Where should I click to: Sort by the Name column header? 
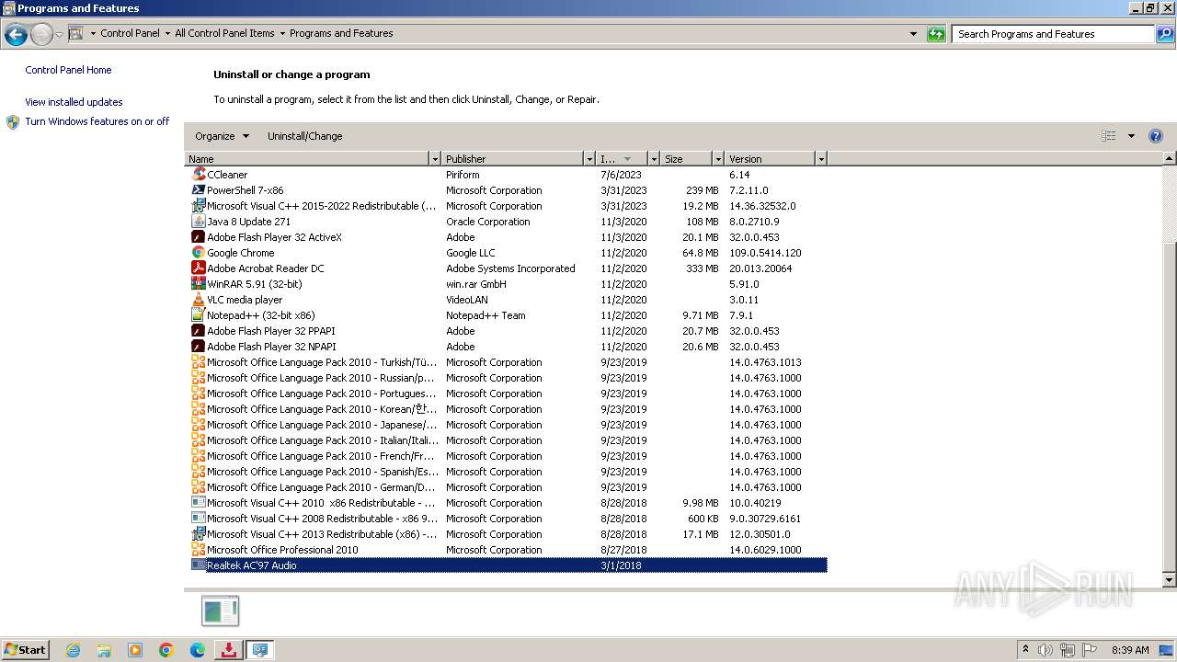click(x=307, y=159)
